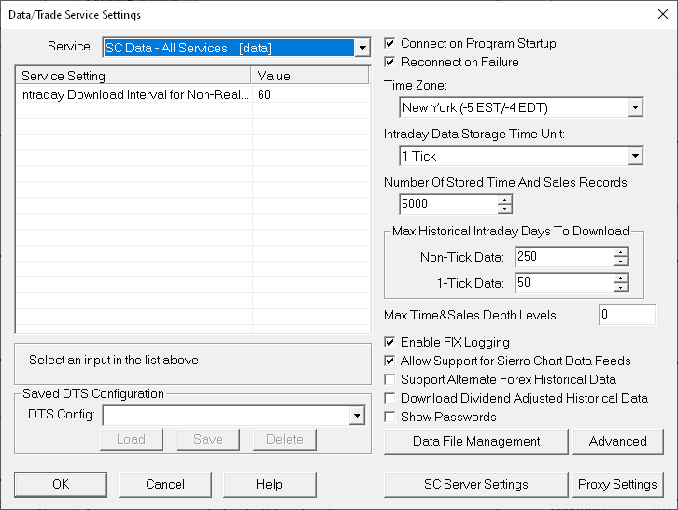Screen dimensions: 678x510
Task: Decrease 1-Tick Data days value
Action: coord(620,288)
